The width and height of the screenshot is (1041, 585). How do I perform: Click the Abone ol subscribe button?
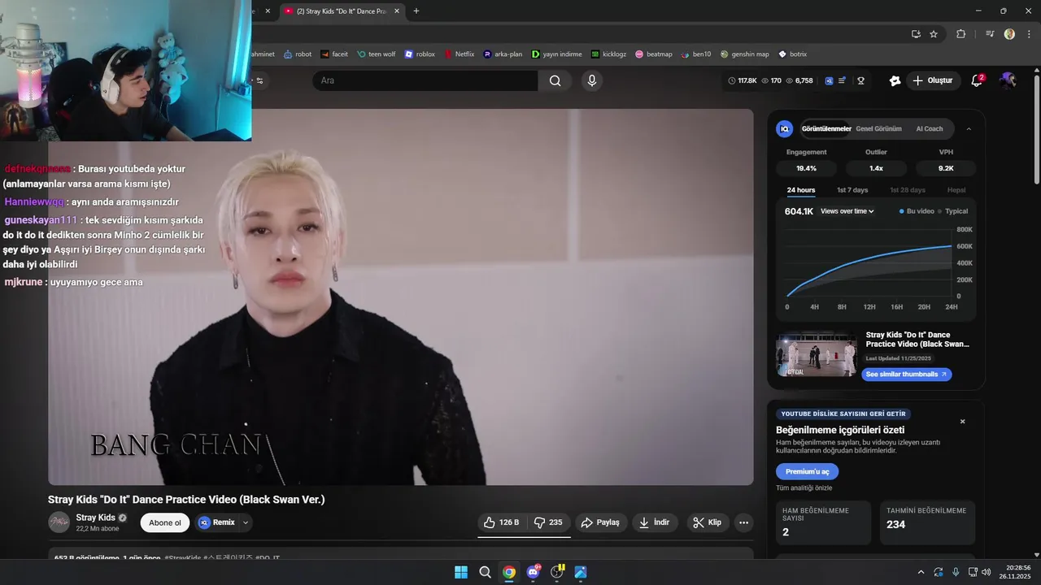(x=165, y=522)
